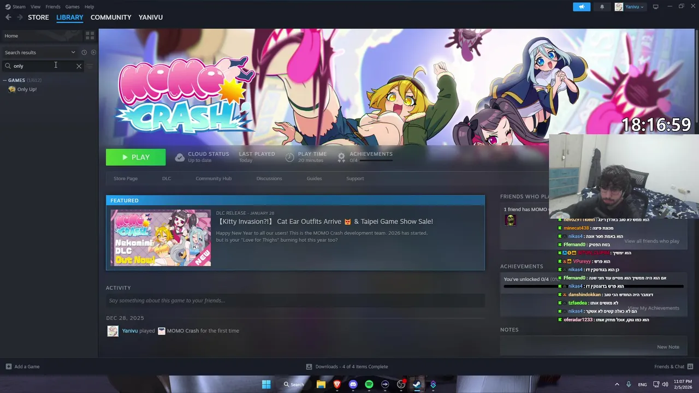This screenshot has width=699, height=393.
Task: Click the microphone tray icon
Action: 629,384
